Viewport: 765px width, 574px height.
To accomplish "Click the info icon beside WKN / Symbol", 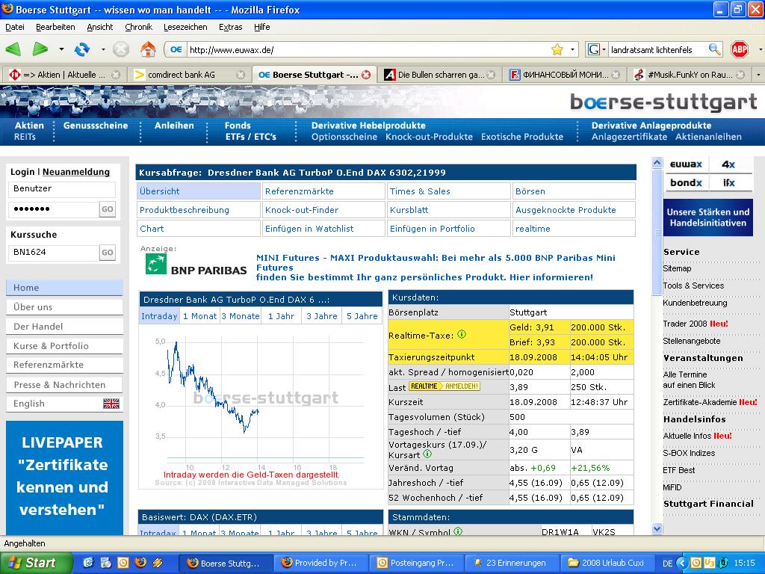I will (x=458, y=531).
